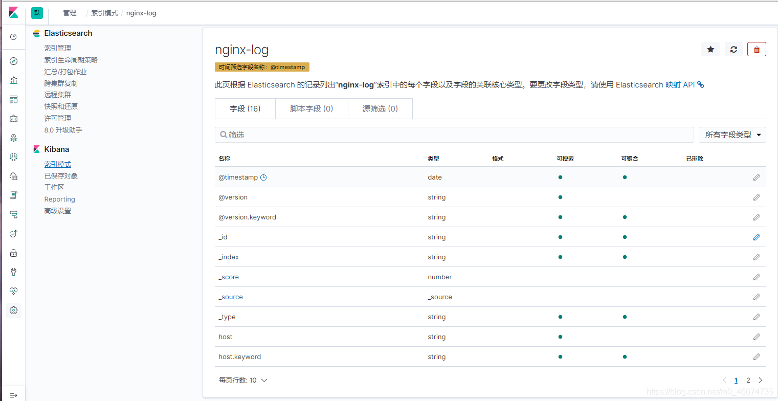778x401 pixels.
Task: Go to next page arrow
Action: pyautogui.click(x=761, y=380)
